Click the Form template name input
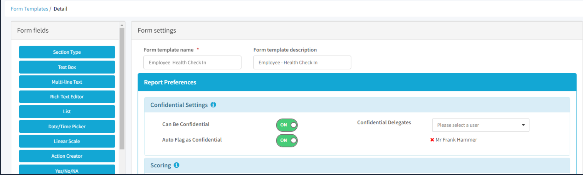Viewport: 583px width, 175px height. 192,63
